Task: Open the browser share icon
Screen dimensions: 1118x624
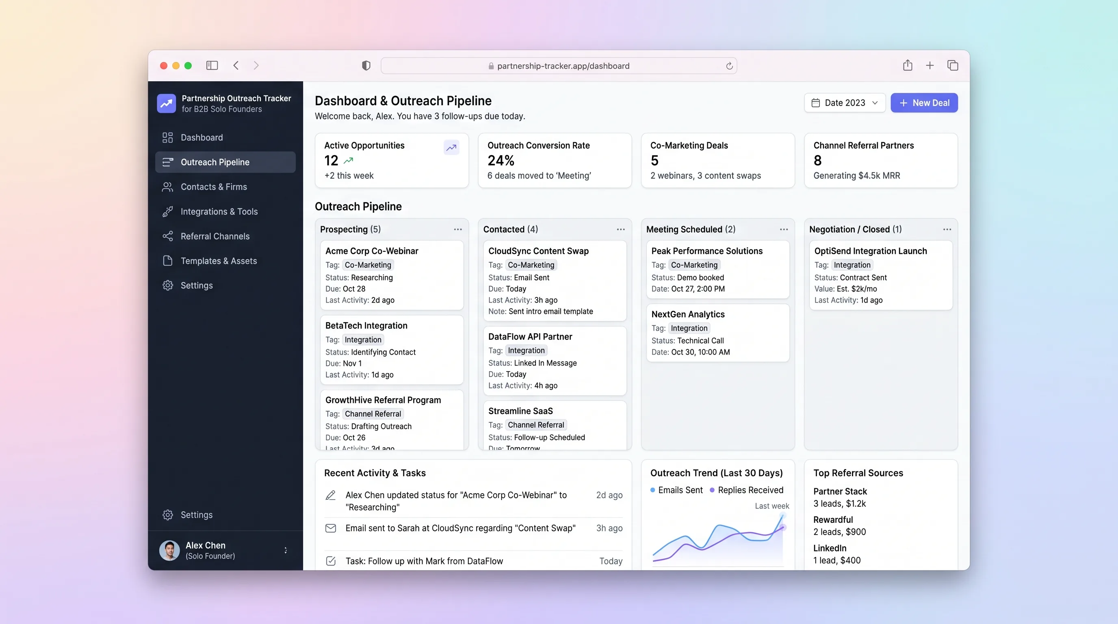Action: 908,65
